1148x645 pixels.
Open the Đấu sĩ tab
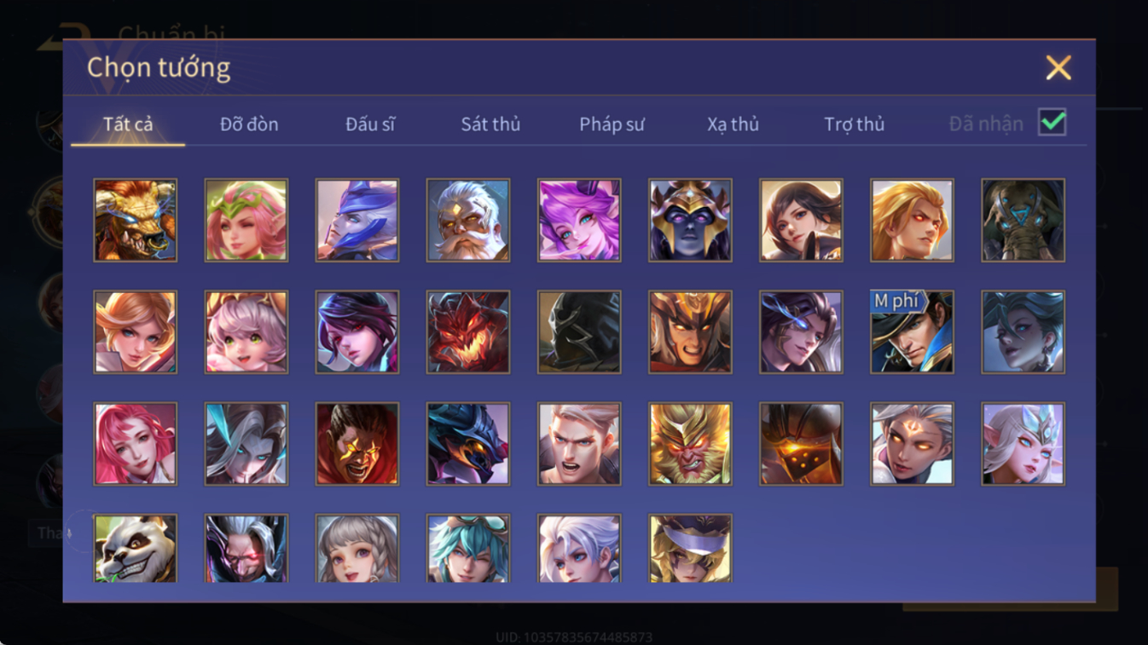coord(370,124)
